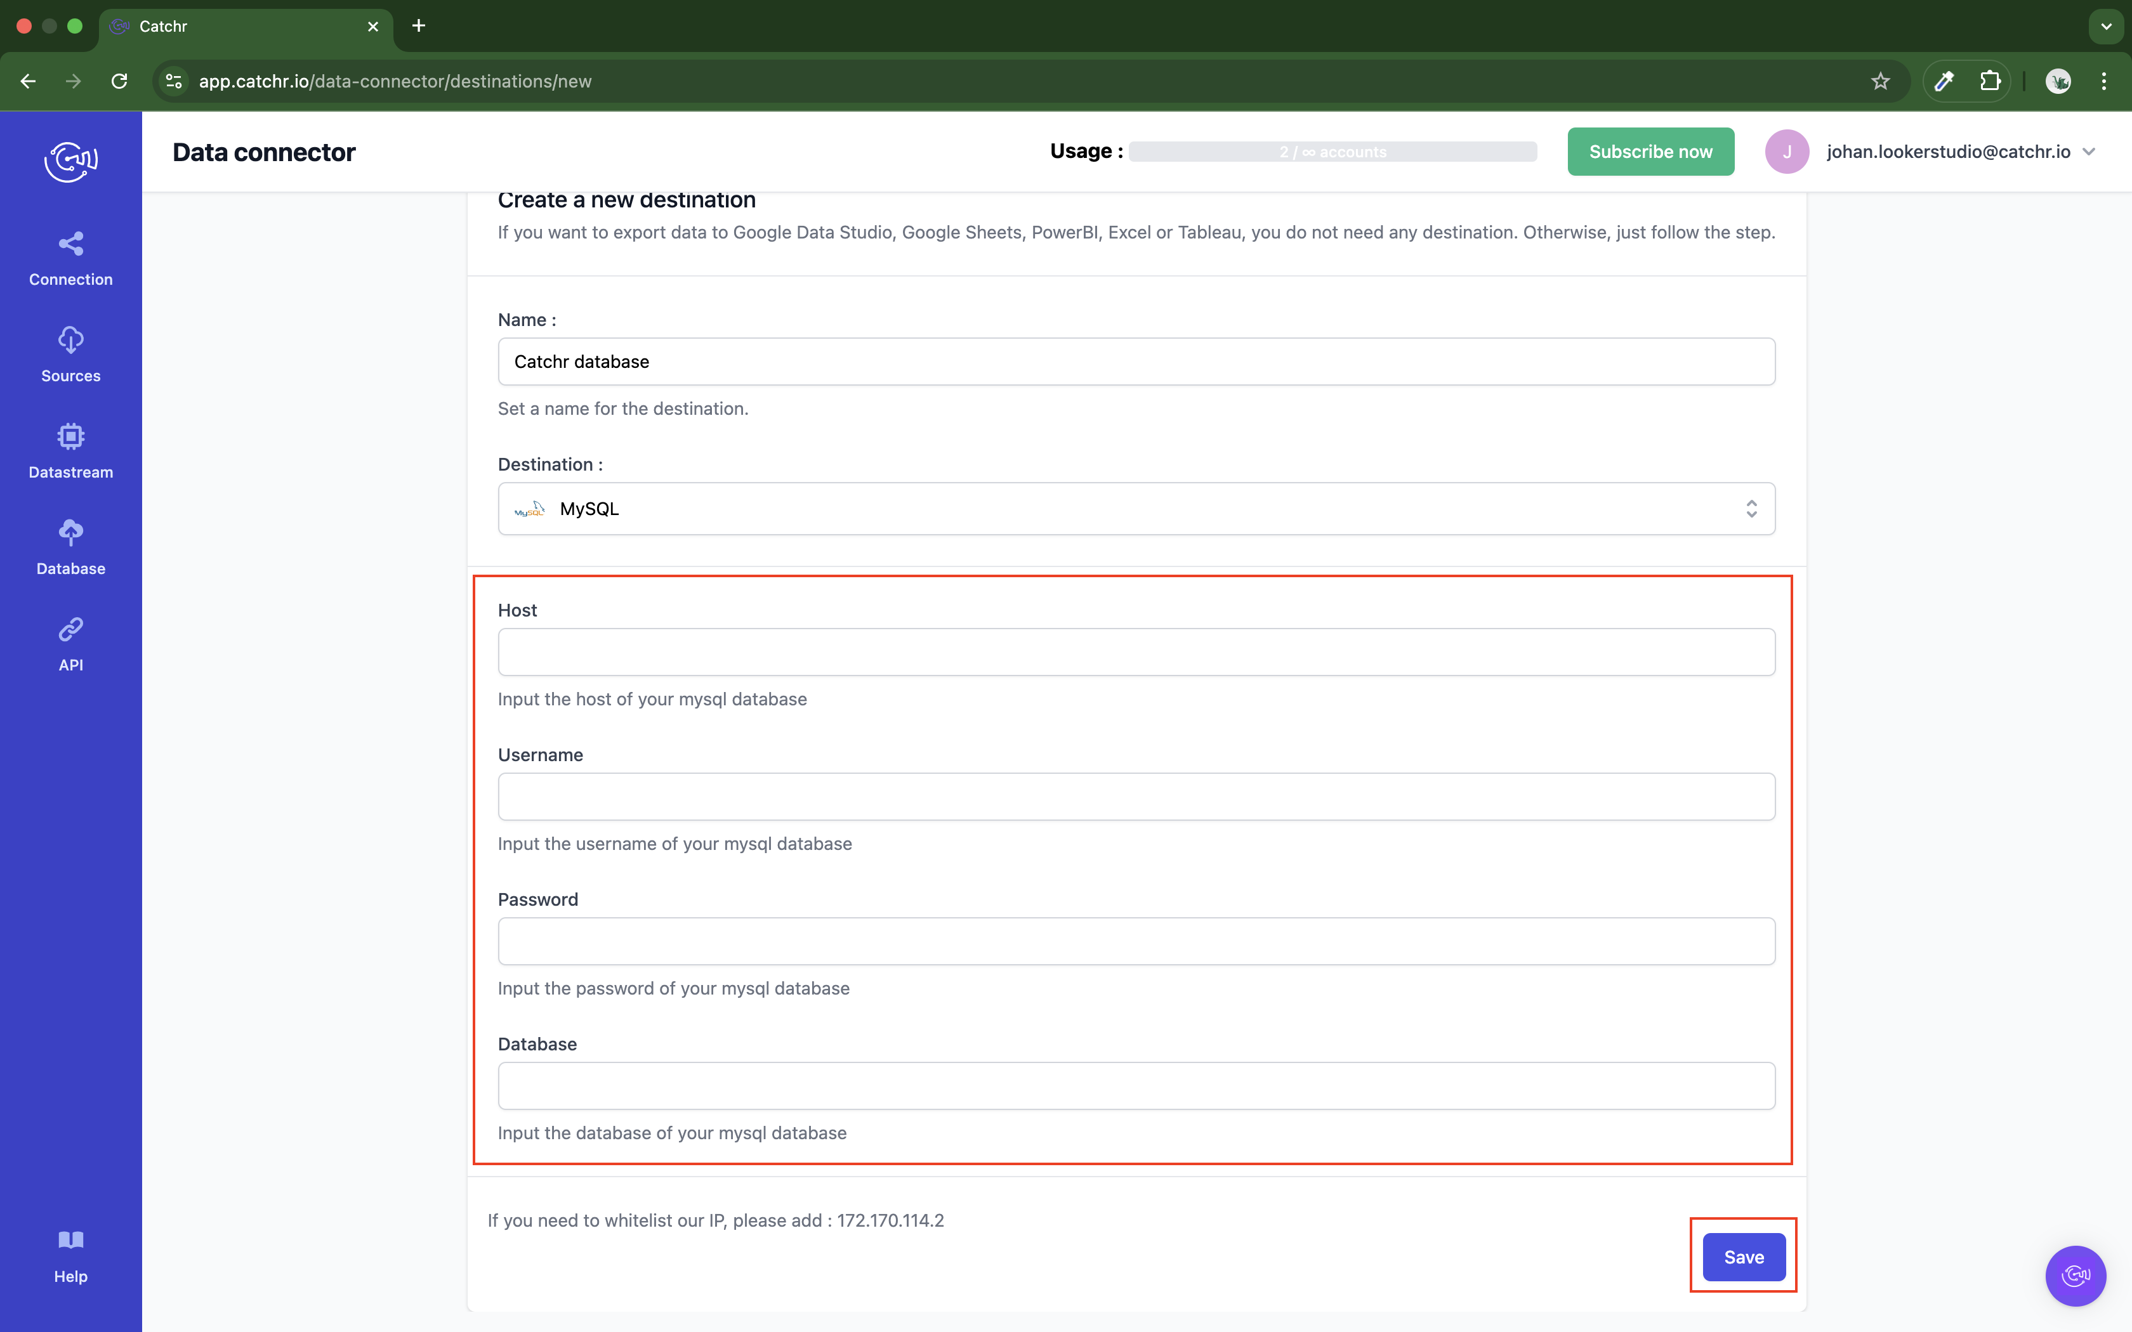This screenshot has width=2132, height=1332.
Task: Open the eyedropper extension icon
Action: 1944,81
